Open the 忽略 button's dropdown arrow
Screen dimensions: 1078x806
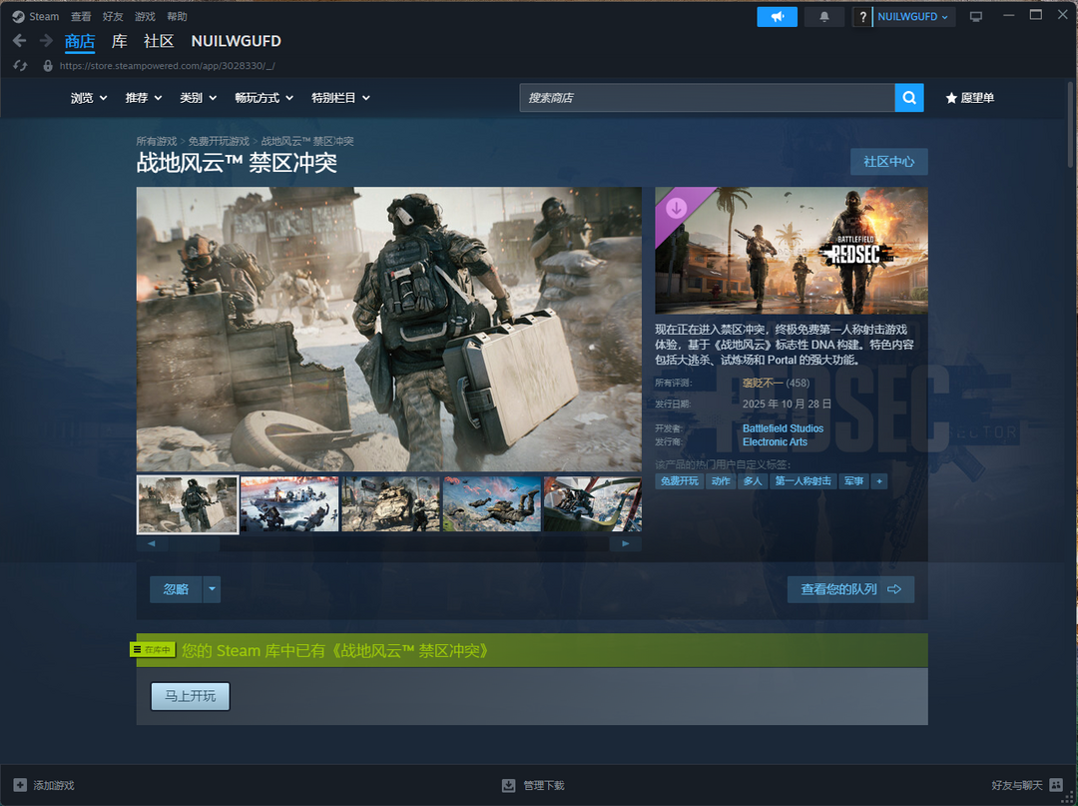coord(211,589)
